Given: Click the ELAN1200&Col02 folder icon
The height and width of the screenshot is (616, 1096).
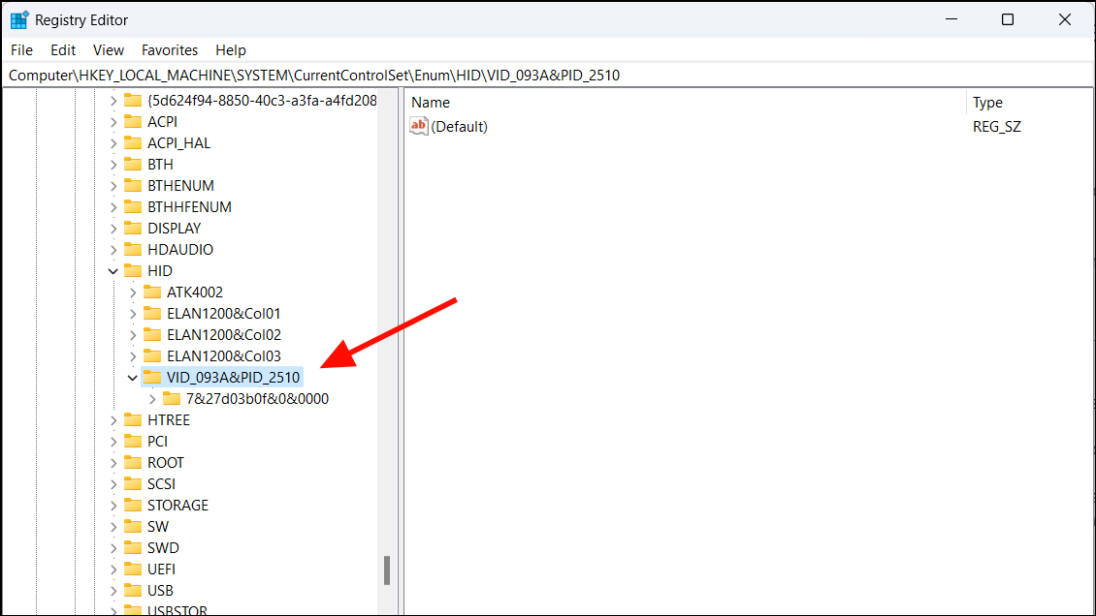Looking at the screenshot, I should (151, 334).
